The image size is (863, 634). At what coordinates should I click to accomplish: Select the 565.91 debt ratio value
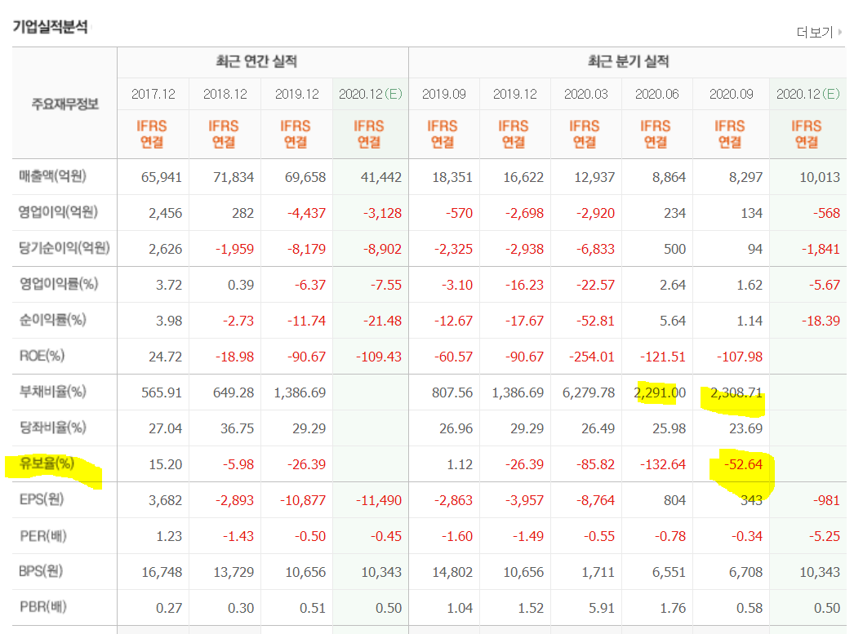point(162,392)
